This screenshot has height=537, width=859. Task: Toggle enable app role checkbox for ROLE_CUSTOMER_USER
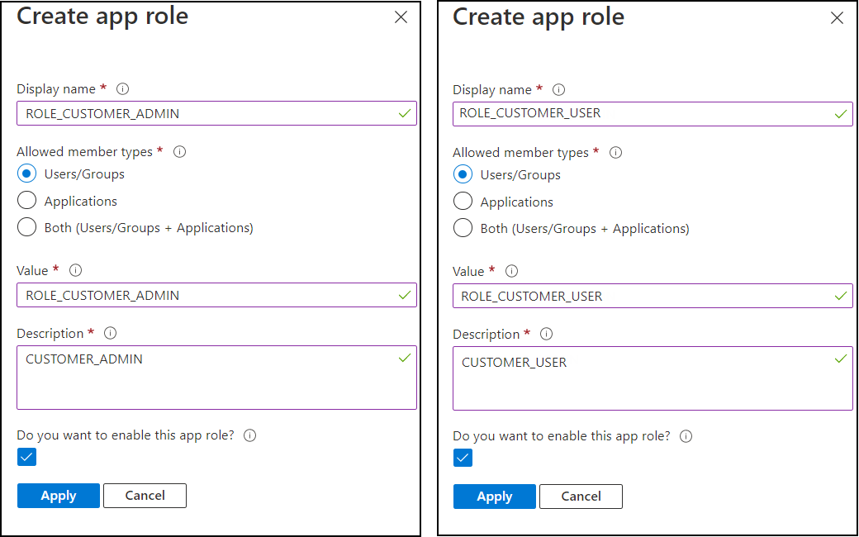point(463,458)
